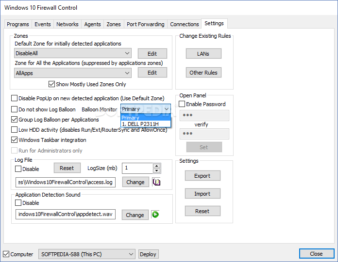
Task: Click Reset in the Settings group
Action: click(x=203, y=211)
